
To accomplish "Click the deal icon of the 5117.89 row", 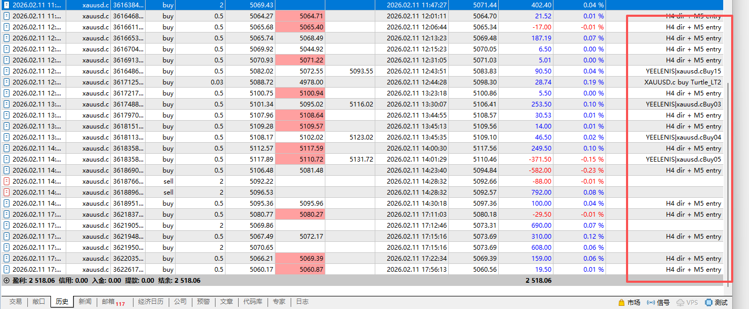I will [x=6, y=159].
